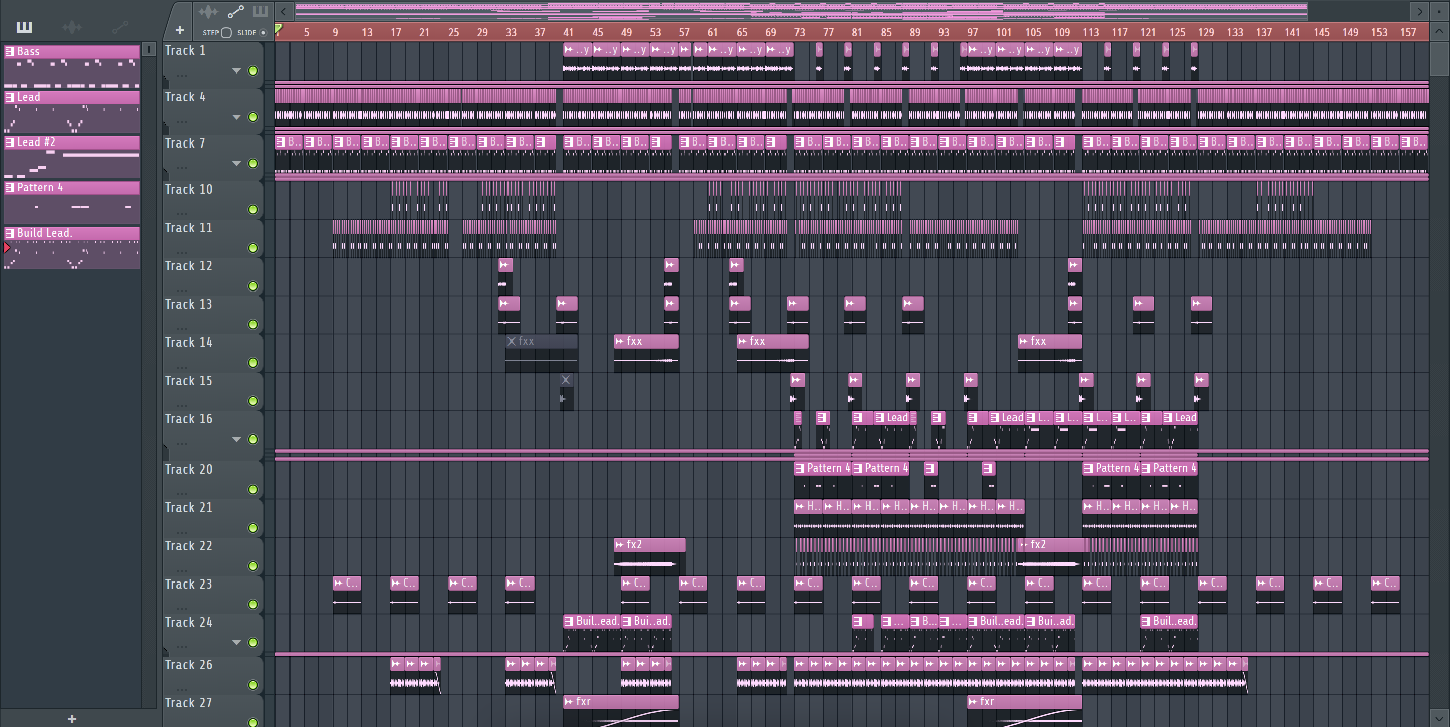
Task: Click the Track 11 header label
Action: click(x=189, y=228)
